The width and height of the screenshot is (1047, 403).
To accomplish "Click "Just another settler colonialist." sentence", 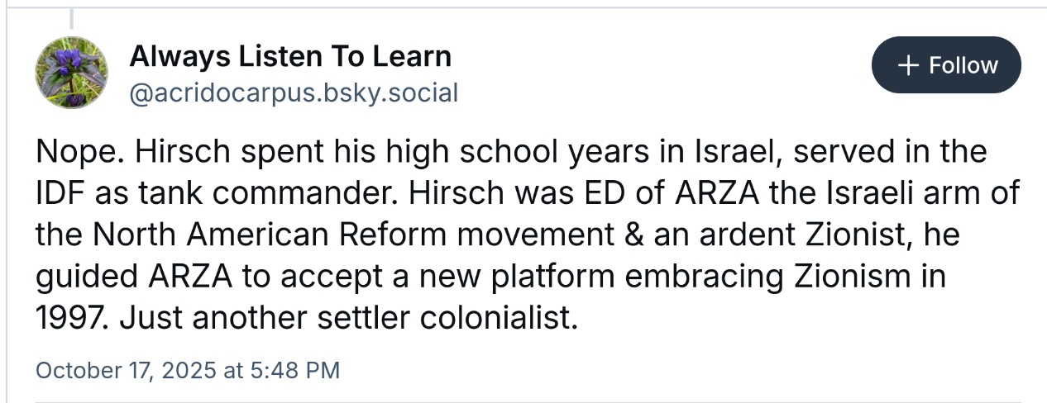I will pyautogui.click(x=348, y=318).
